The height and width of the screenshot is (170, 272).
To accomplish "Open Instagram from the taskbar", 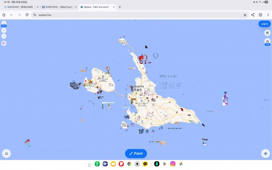I will click(x=172, y=164).
